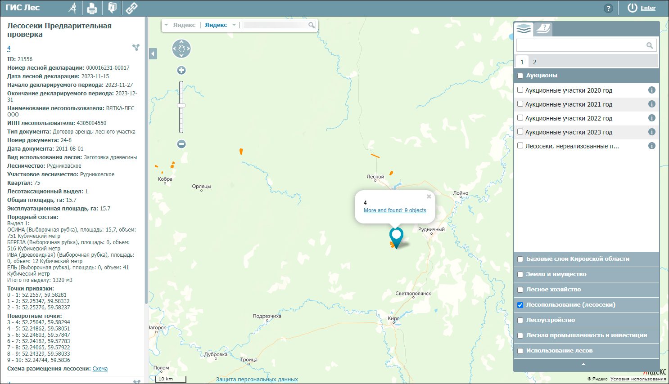The image size is (669, 384).
Task: Expand the Базовые слои Кировской области section
Action: [587, 259]
